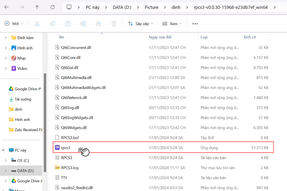Click the computer icon in address bar
Viewport: 287px width, 191px height.
pos(69,7)
